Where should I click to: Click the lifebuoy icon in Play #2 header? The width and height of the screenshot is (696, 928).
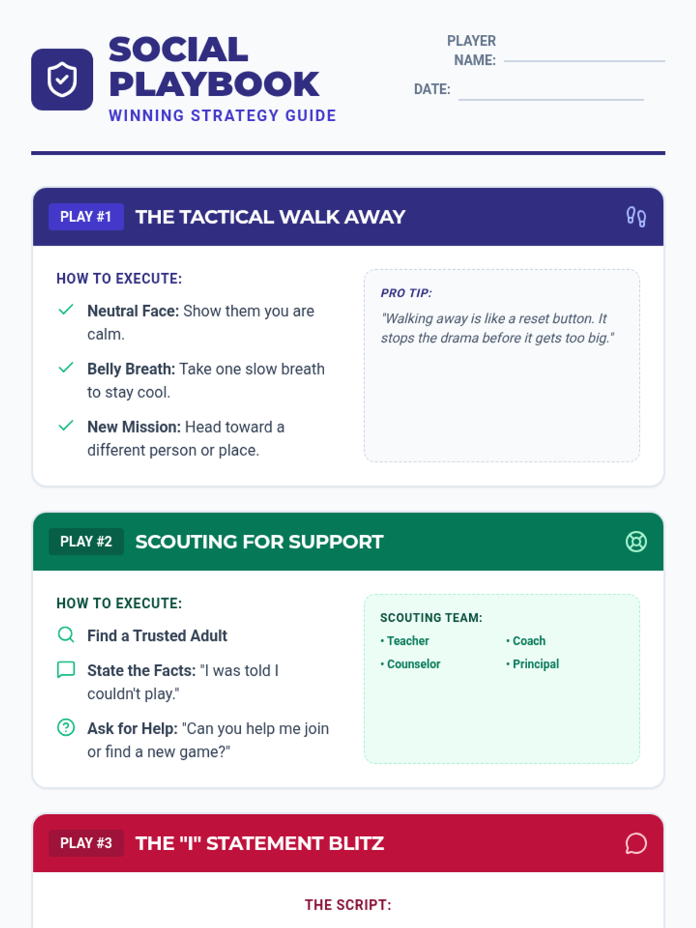[636, 542]
